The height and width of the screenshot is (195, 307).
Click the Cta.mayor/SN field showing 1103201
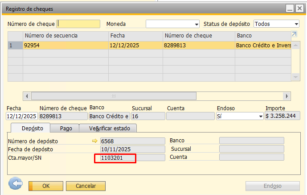[x=115, y=158]
